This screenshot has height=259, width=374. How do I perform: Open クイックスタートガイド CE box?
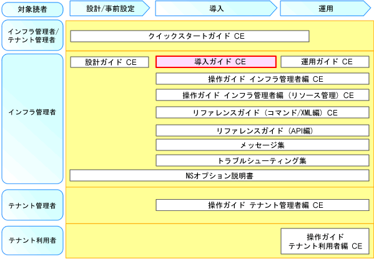coord(190,36)
